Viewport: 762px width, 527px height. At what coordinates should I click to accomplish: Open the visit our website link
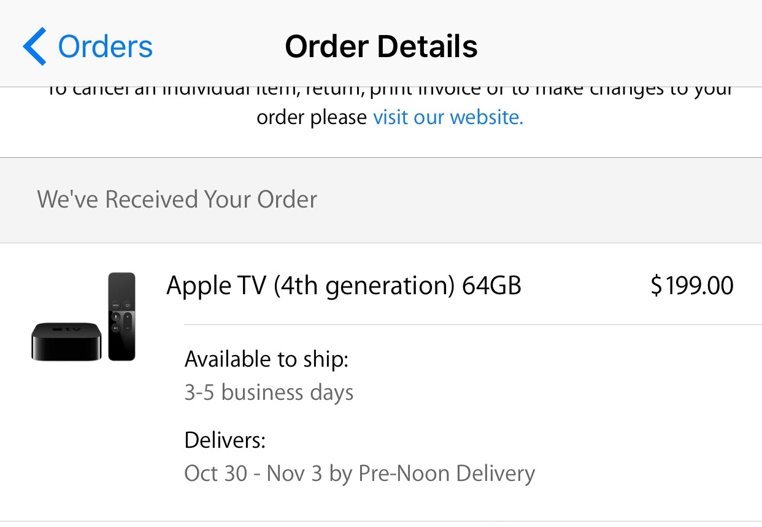click(x=448, y=117)
